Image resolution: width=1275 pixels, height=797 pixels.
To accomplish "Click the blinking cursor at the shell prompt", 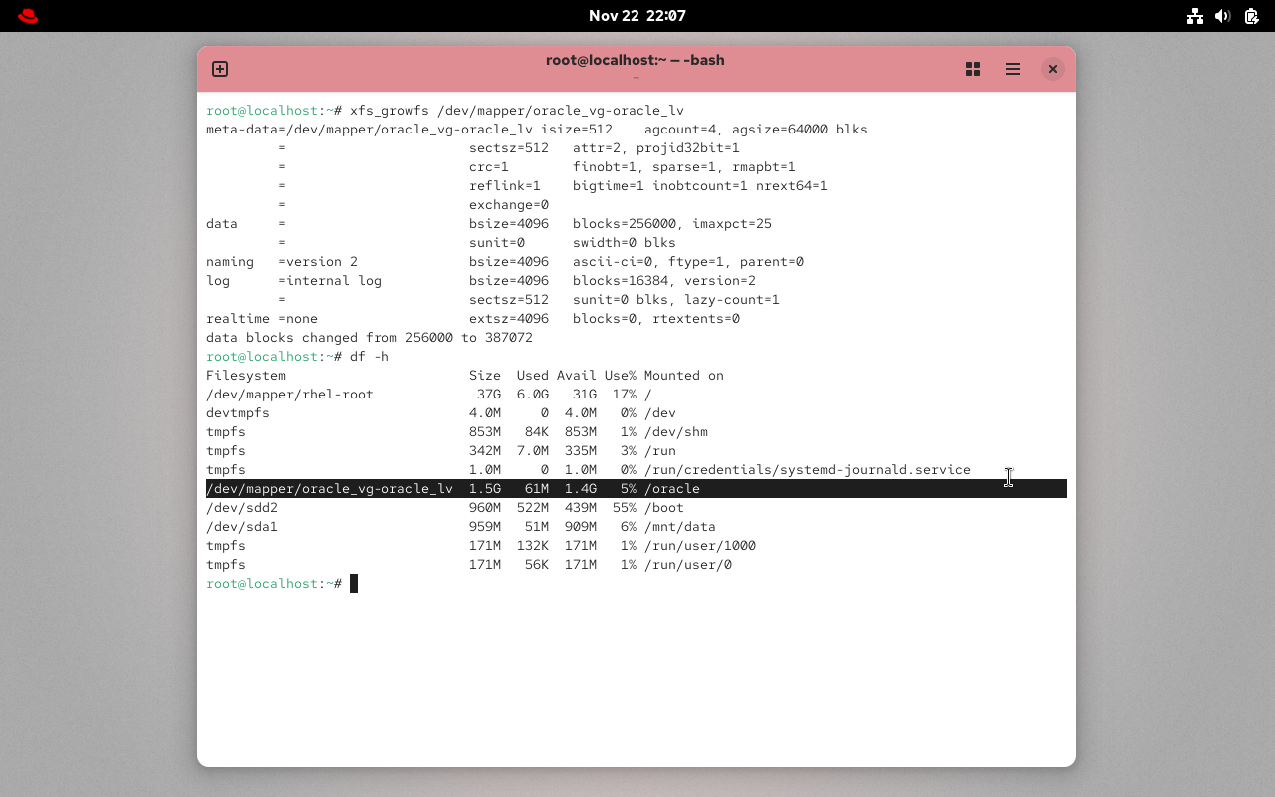I will [x=356, y=583].
